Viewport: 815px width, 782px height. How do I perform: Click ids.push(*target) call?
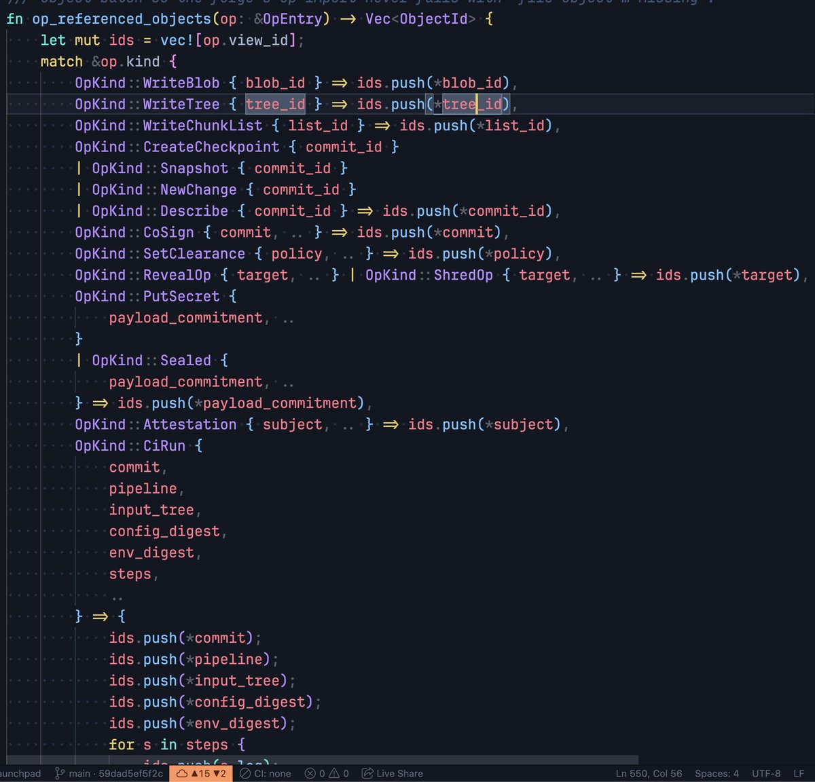coord(729,276)
